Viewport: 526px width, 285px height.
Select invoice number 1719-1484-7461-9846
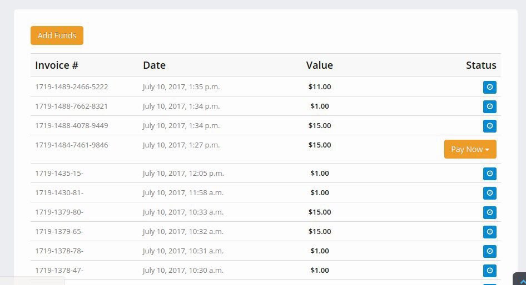72,145
